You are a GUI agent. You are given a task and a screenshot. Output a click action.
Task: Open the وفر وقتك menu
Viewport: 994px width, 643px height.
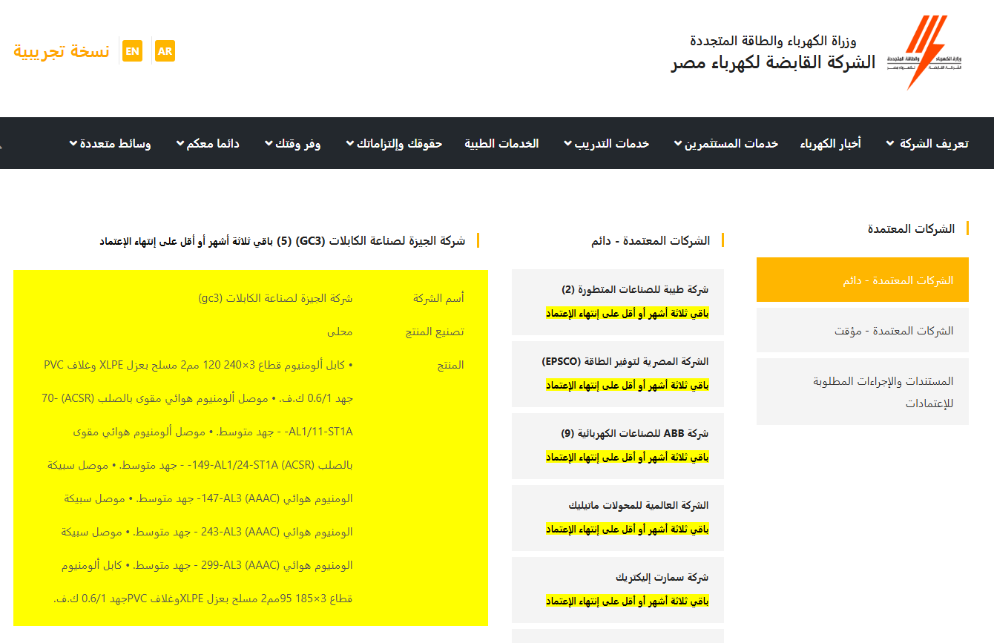pyautogui.click(x=297, y=143)
